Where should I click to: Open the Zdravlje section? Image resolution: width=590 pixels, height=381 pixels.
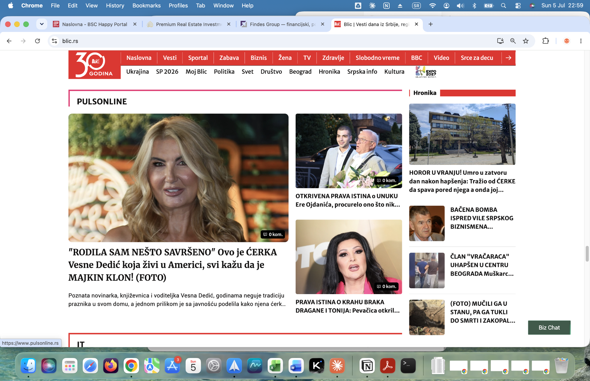pos(333,58)
